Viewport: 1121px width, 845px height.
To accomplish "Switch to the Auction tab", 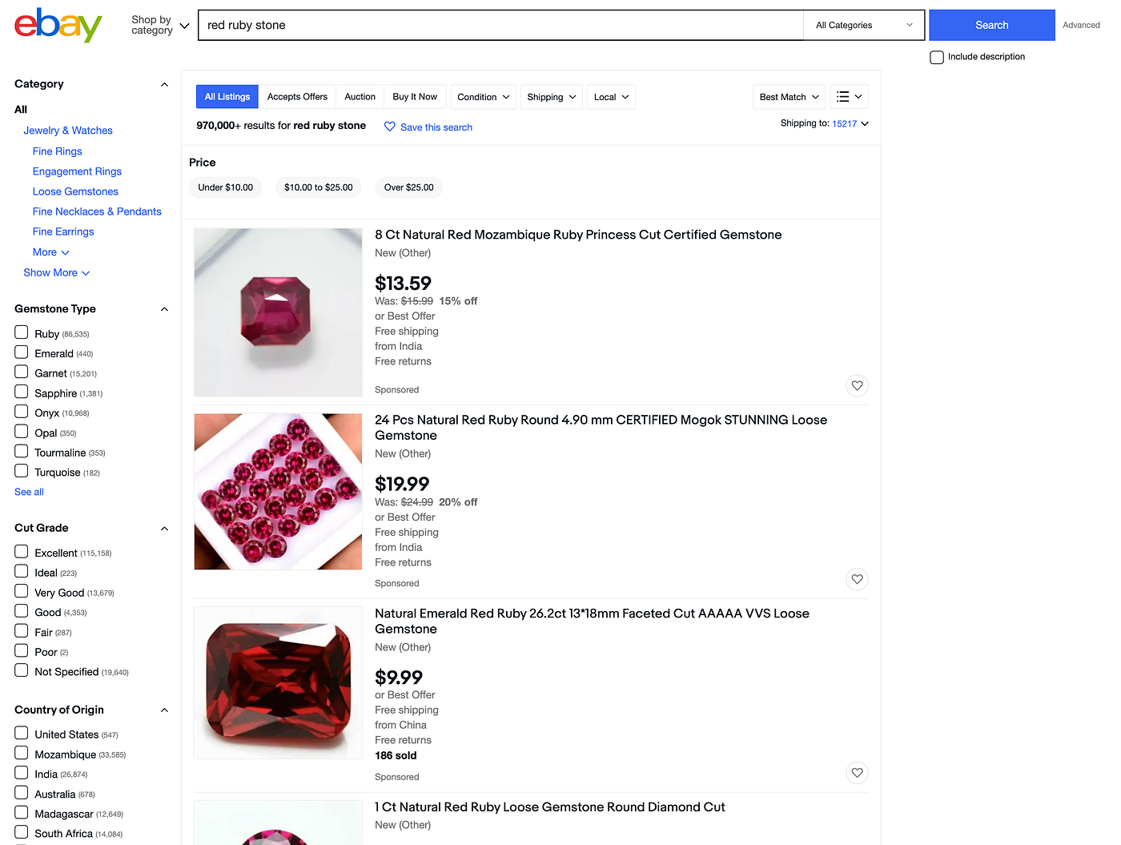I will click(x=359, y=96).
